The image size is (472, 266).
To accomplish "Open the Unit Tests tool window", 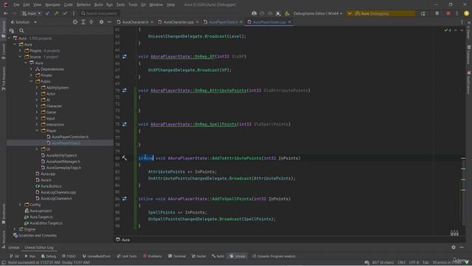I will (127, 256).
